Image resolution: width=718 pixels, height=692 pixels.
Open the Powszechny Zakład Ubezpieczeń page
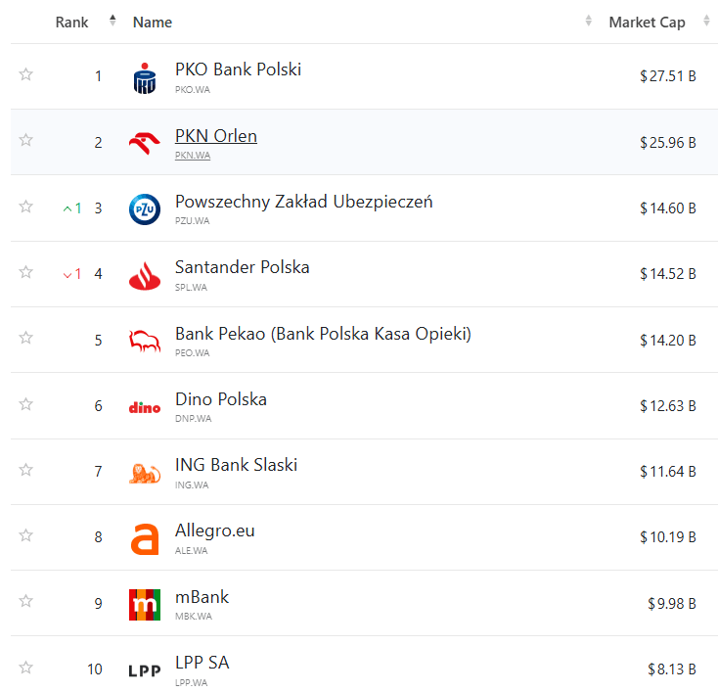(303, 202)
